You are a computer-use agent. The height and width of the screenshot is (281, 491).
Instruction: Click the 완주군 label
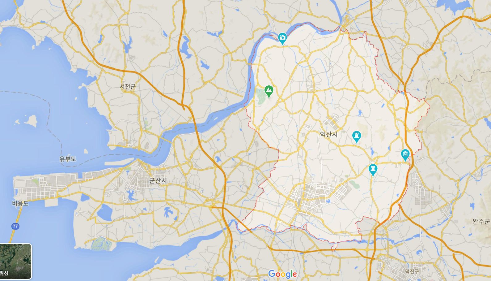[481, 221]
